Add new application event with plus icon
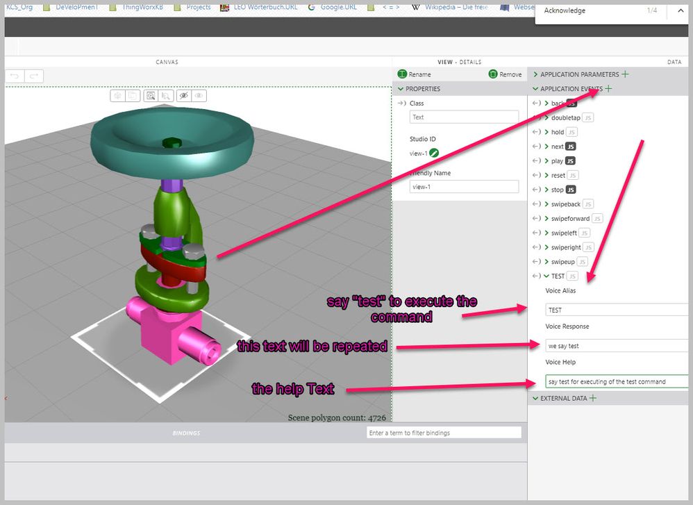The image size is (693, 505). tap(608, 88)
